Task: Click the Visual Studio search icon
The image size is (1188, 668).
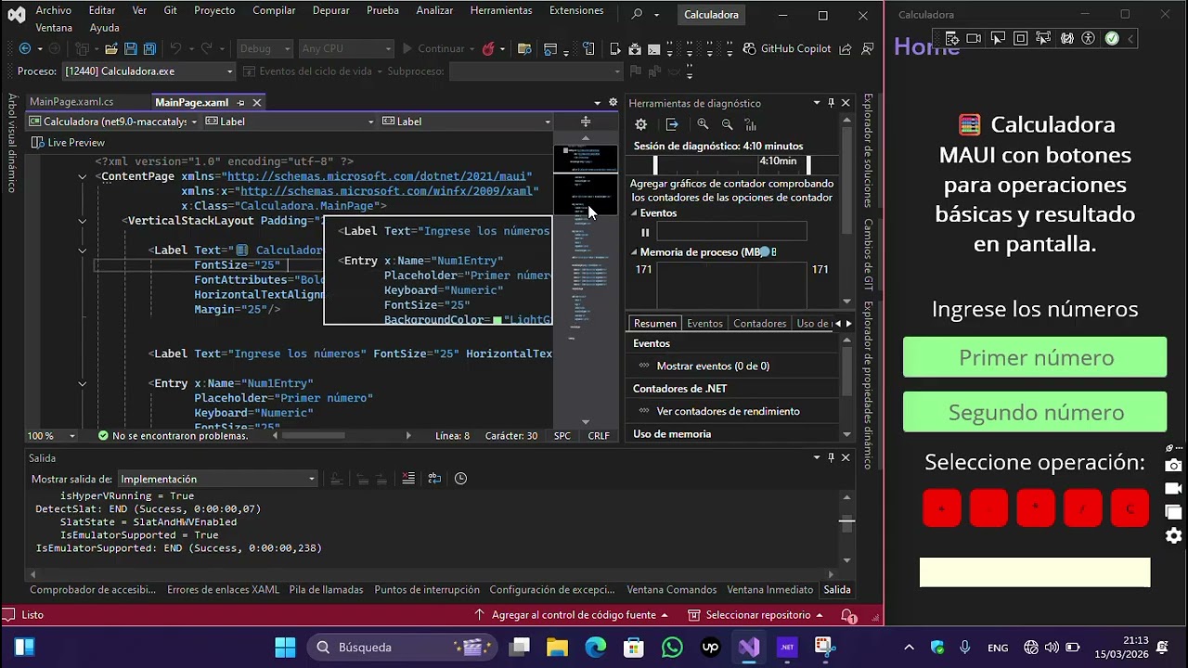Action: (637, 15)
